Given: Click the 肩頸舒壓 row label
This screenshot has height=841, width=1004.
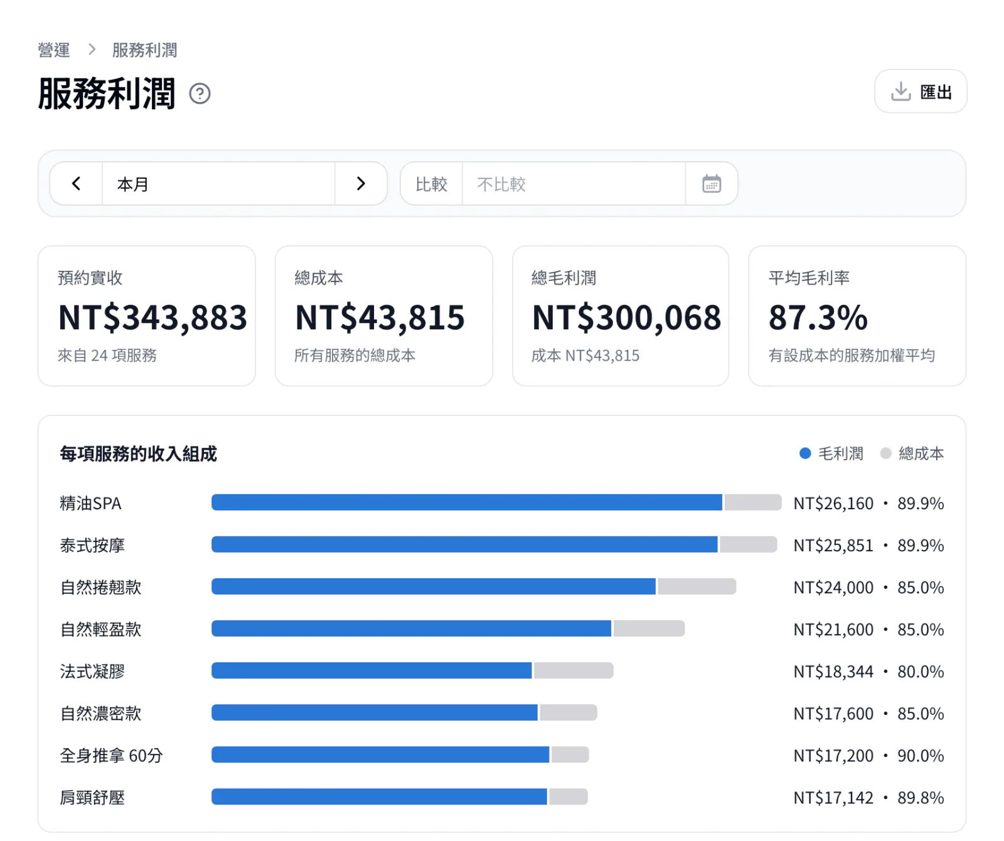Looking at the screenshot, I should click(x=92, y=798).
